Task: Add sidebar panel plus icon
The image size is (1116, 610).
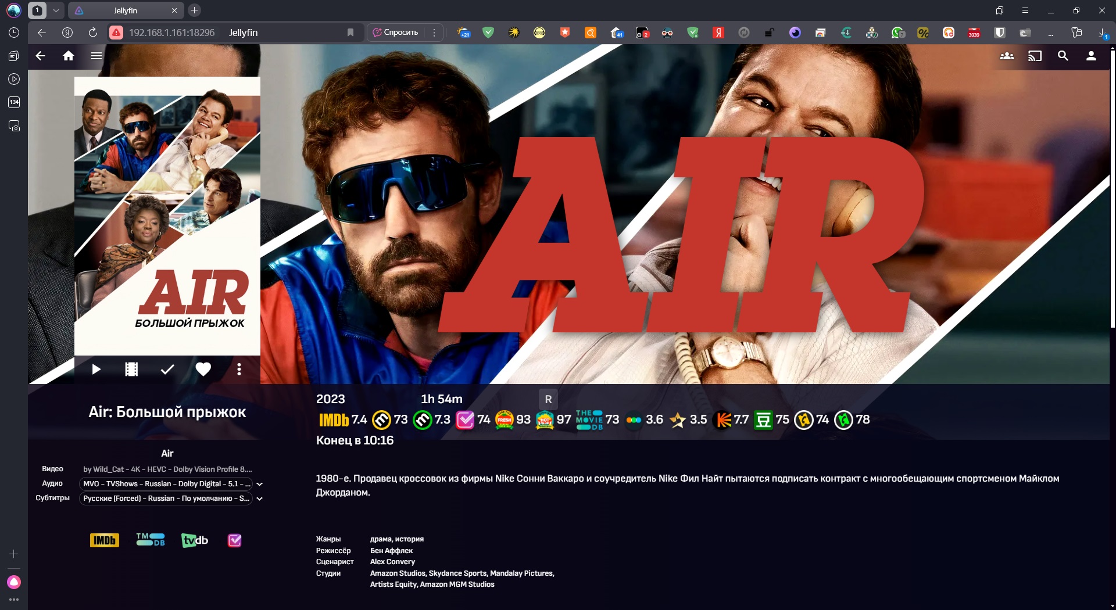Action: pyautogui.click(x=14, y=554)
